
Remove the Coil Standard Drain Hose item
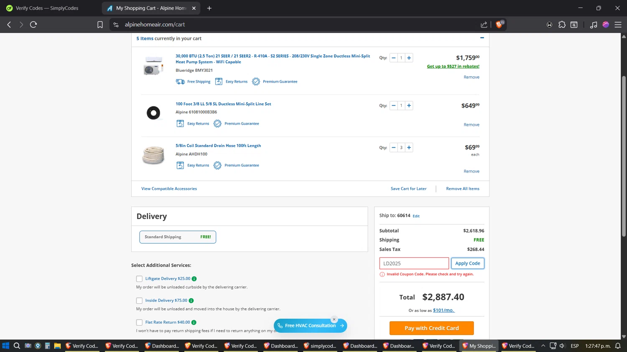pos(472,171)
